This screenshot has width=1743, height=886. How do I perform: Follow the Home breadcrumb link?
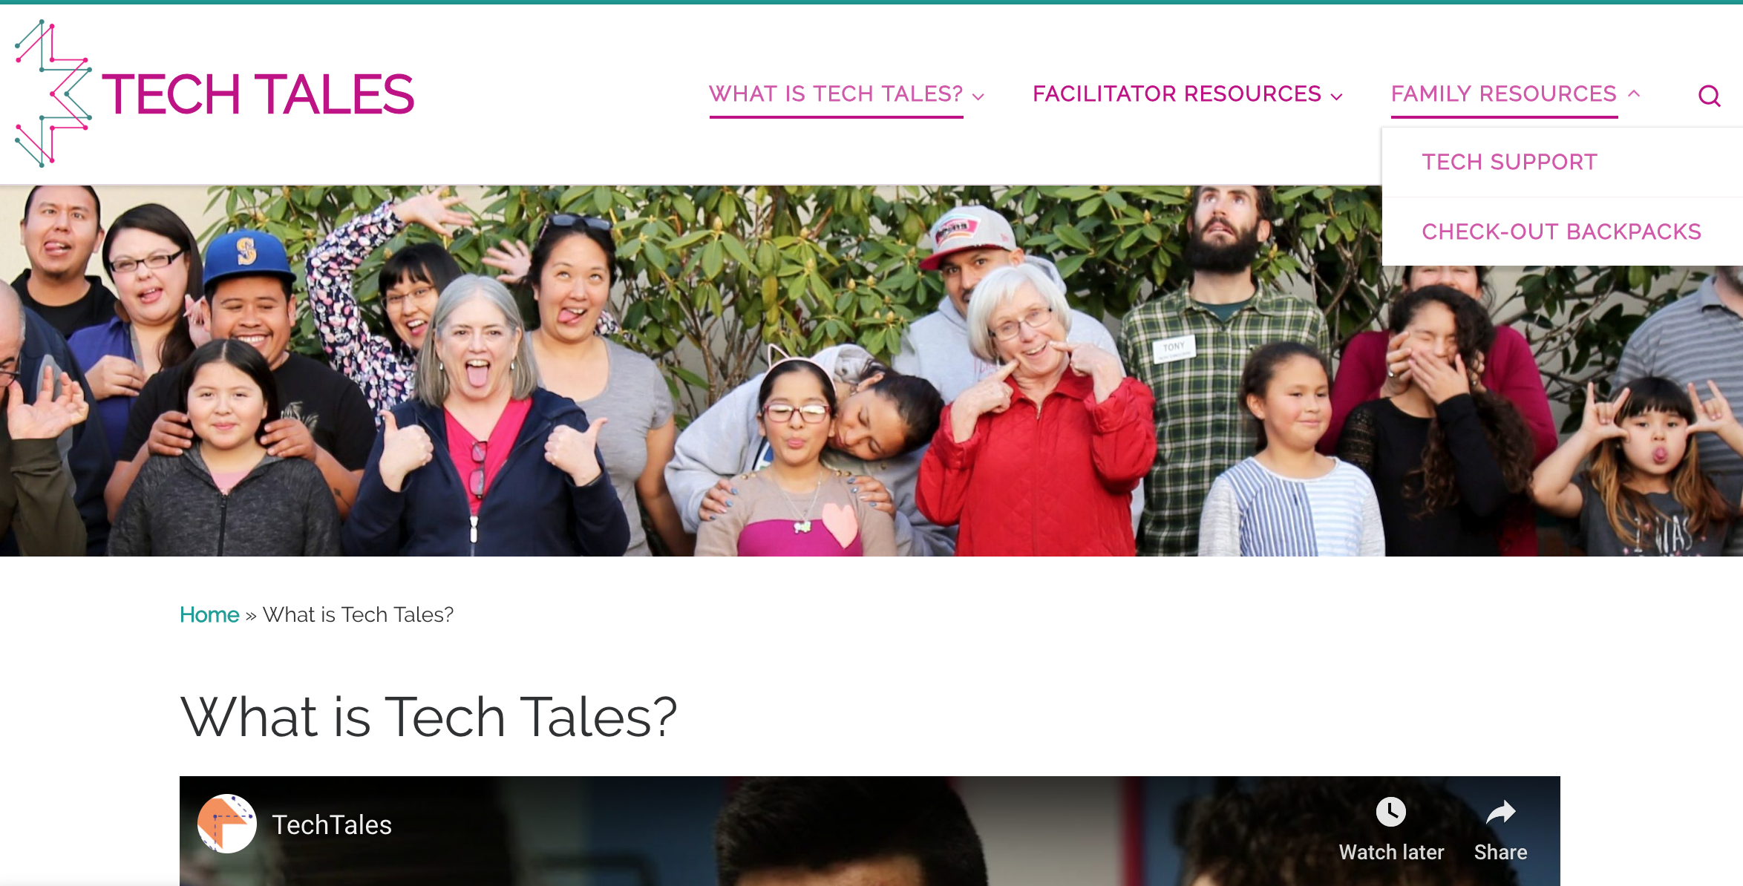point(209,614)
